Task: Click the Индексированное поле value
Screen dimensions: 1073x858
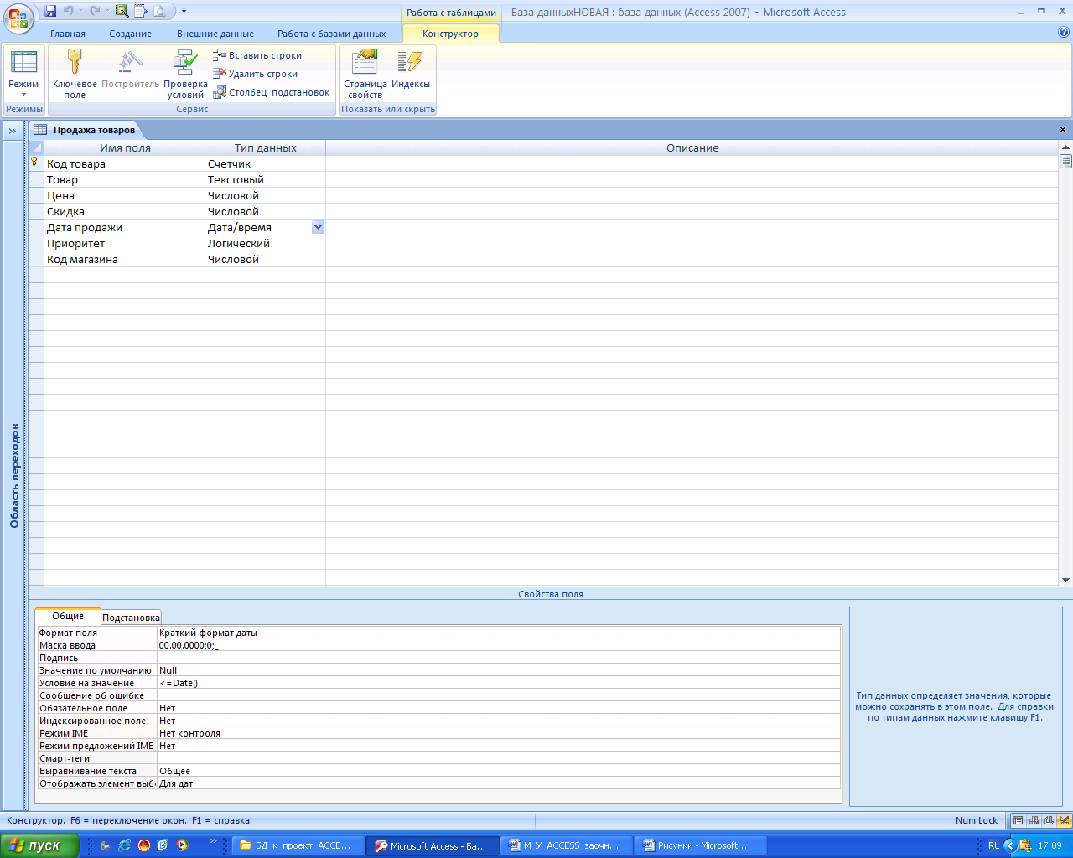Action: [x=499, y=721]
